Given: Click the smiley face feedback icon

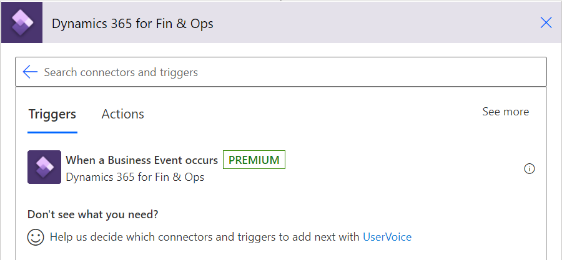Looking at the screenshot, I should tap(36, 237).
